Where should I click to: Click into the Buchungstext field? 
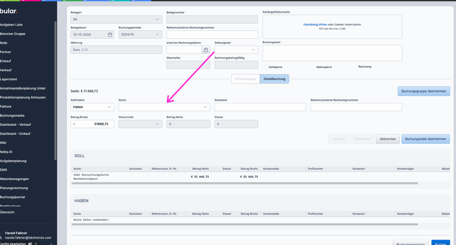pyautogui.click(x=332, y=53)
